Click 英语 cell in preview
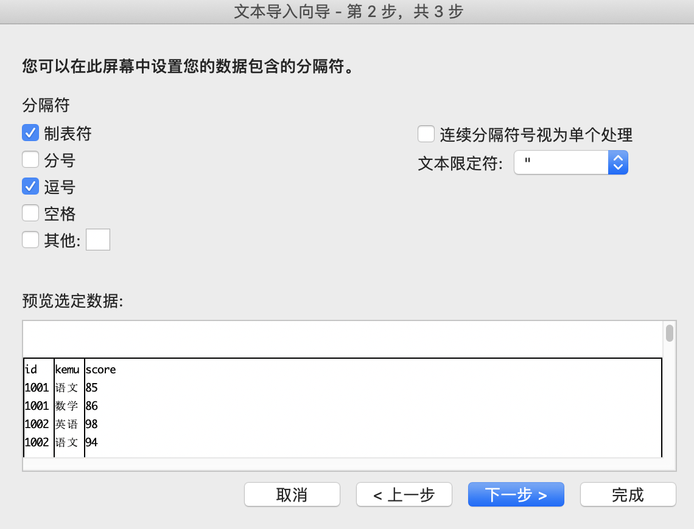Screen dimensions: 694x529 pos(67,424)
